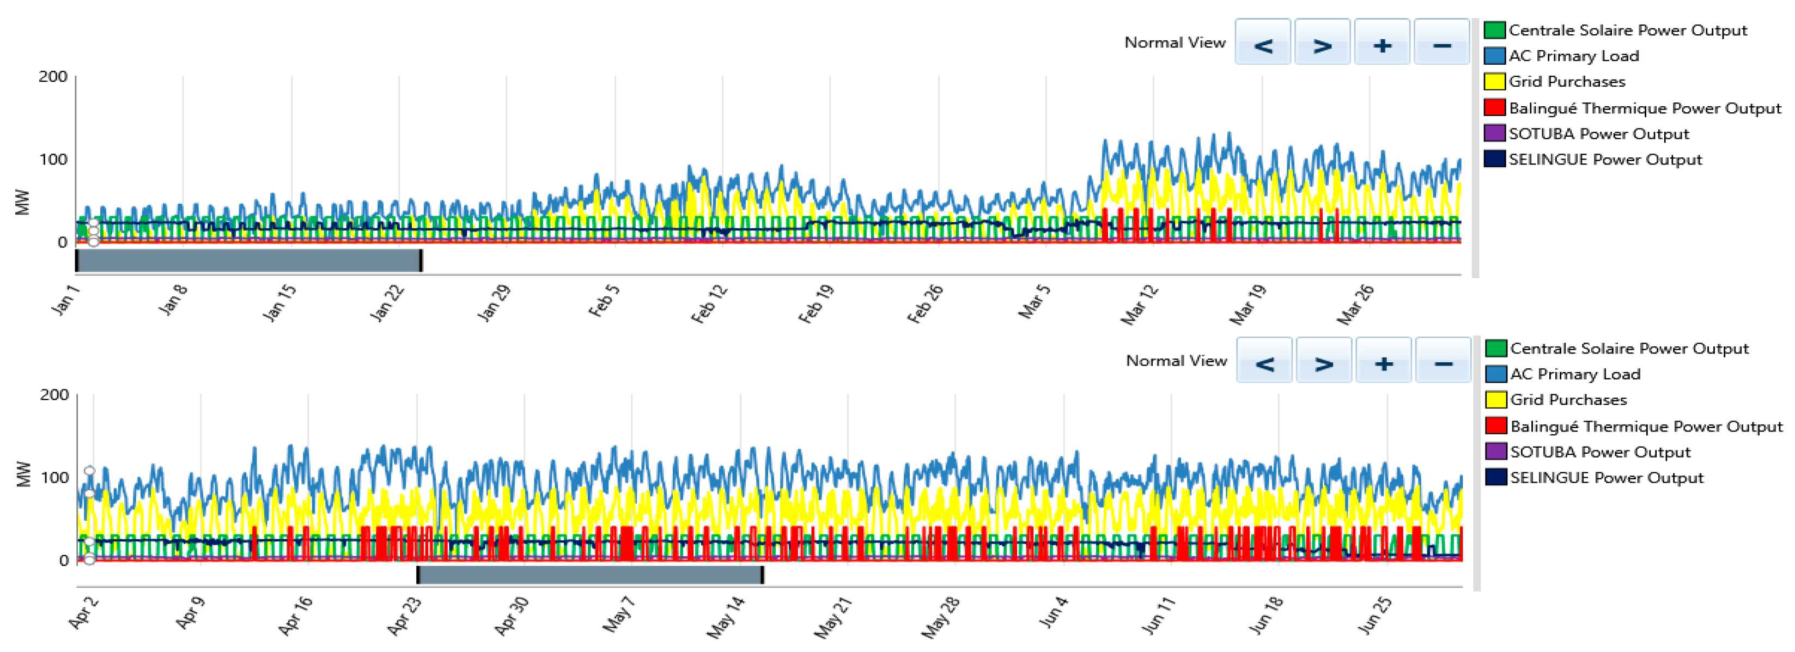This screenshot has width=1795, height=652.
Task: Click the bottom chart's next (>) button
Action: click(x=1323, y=361)
